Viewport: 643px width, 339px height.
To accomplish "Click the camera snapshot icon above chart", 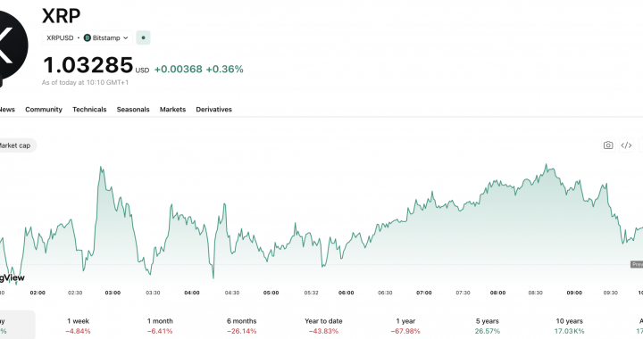I will pyautogui.click(x=608, y=145).
